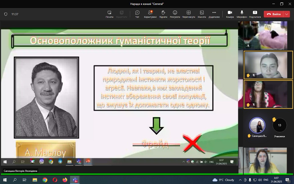Open the 13 Учасники participants tile
Image resolution: width=294 pixels, height=184 pixels.
pos(279,125)
